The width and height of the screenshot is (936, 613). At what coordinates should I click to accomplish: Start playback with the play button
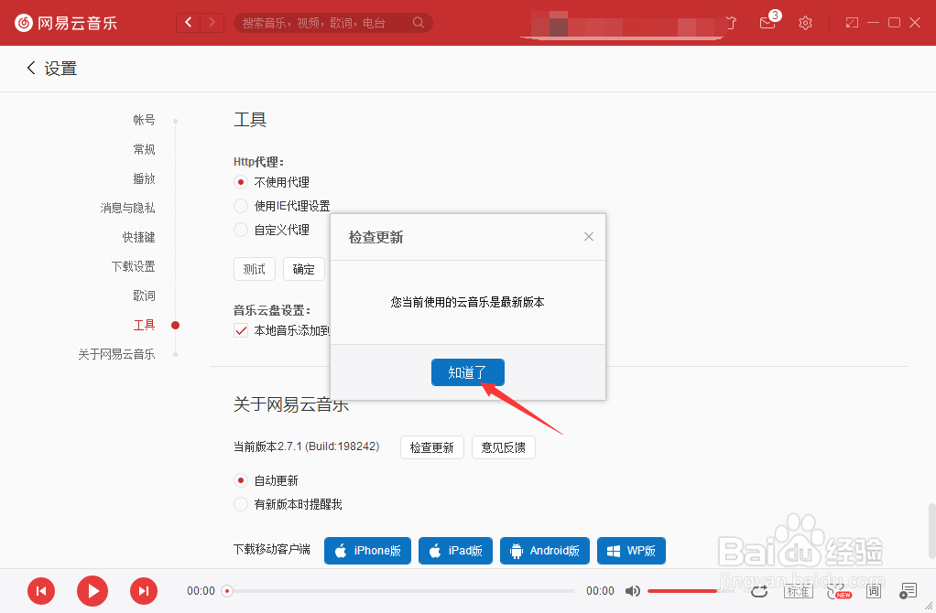click(x=93, y=591)
